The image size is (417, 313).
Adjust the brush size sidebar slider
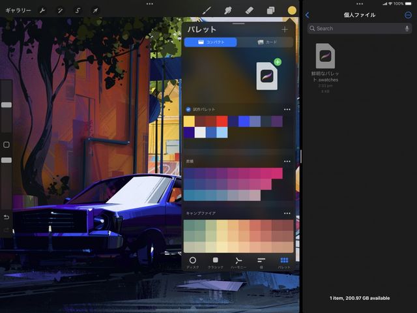click(x=7, y=105)
